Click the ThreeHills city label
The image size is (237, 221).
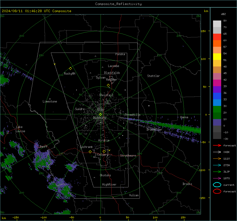pyautogui.click(x=132, y=115)
